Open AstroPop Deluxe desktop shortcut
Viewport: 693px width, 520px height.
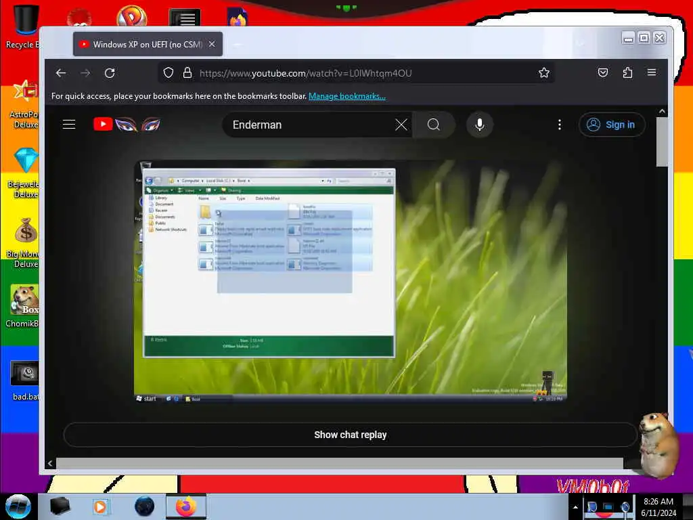point(24,104)
